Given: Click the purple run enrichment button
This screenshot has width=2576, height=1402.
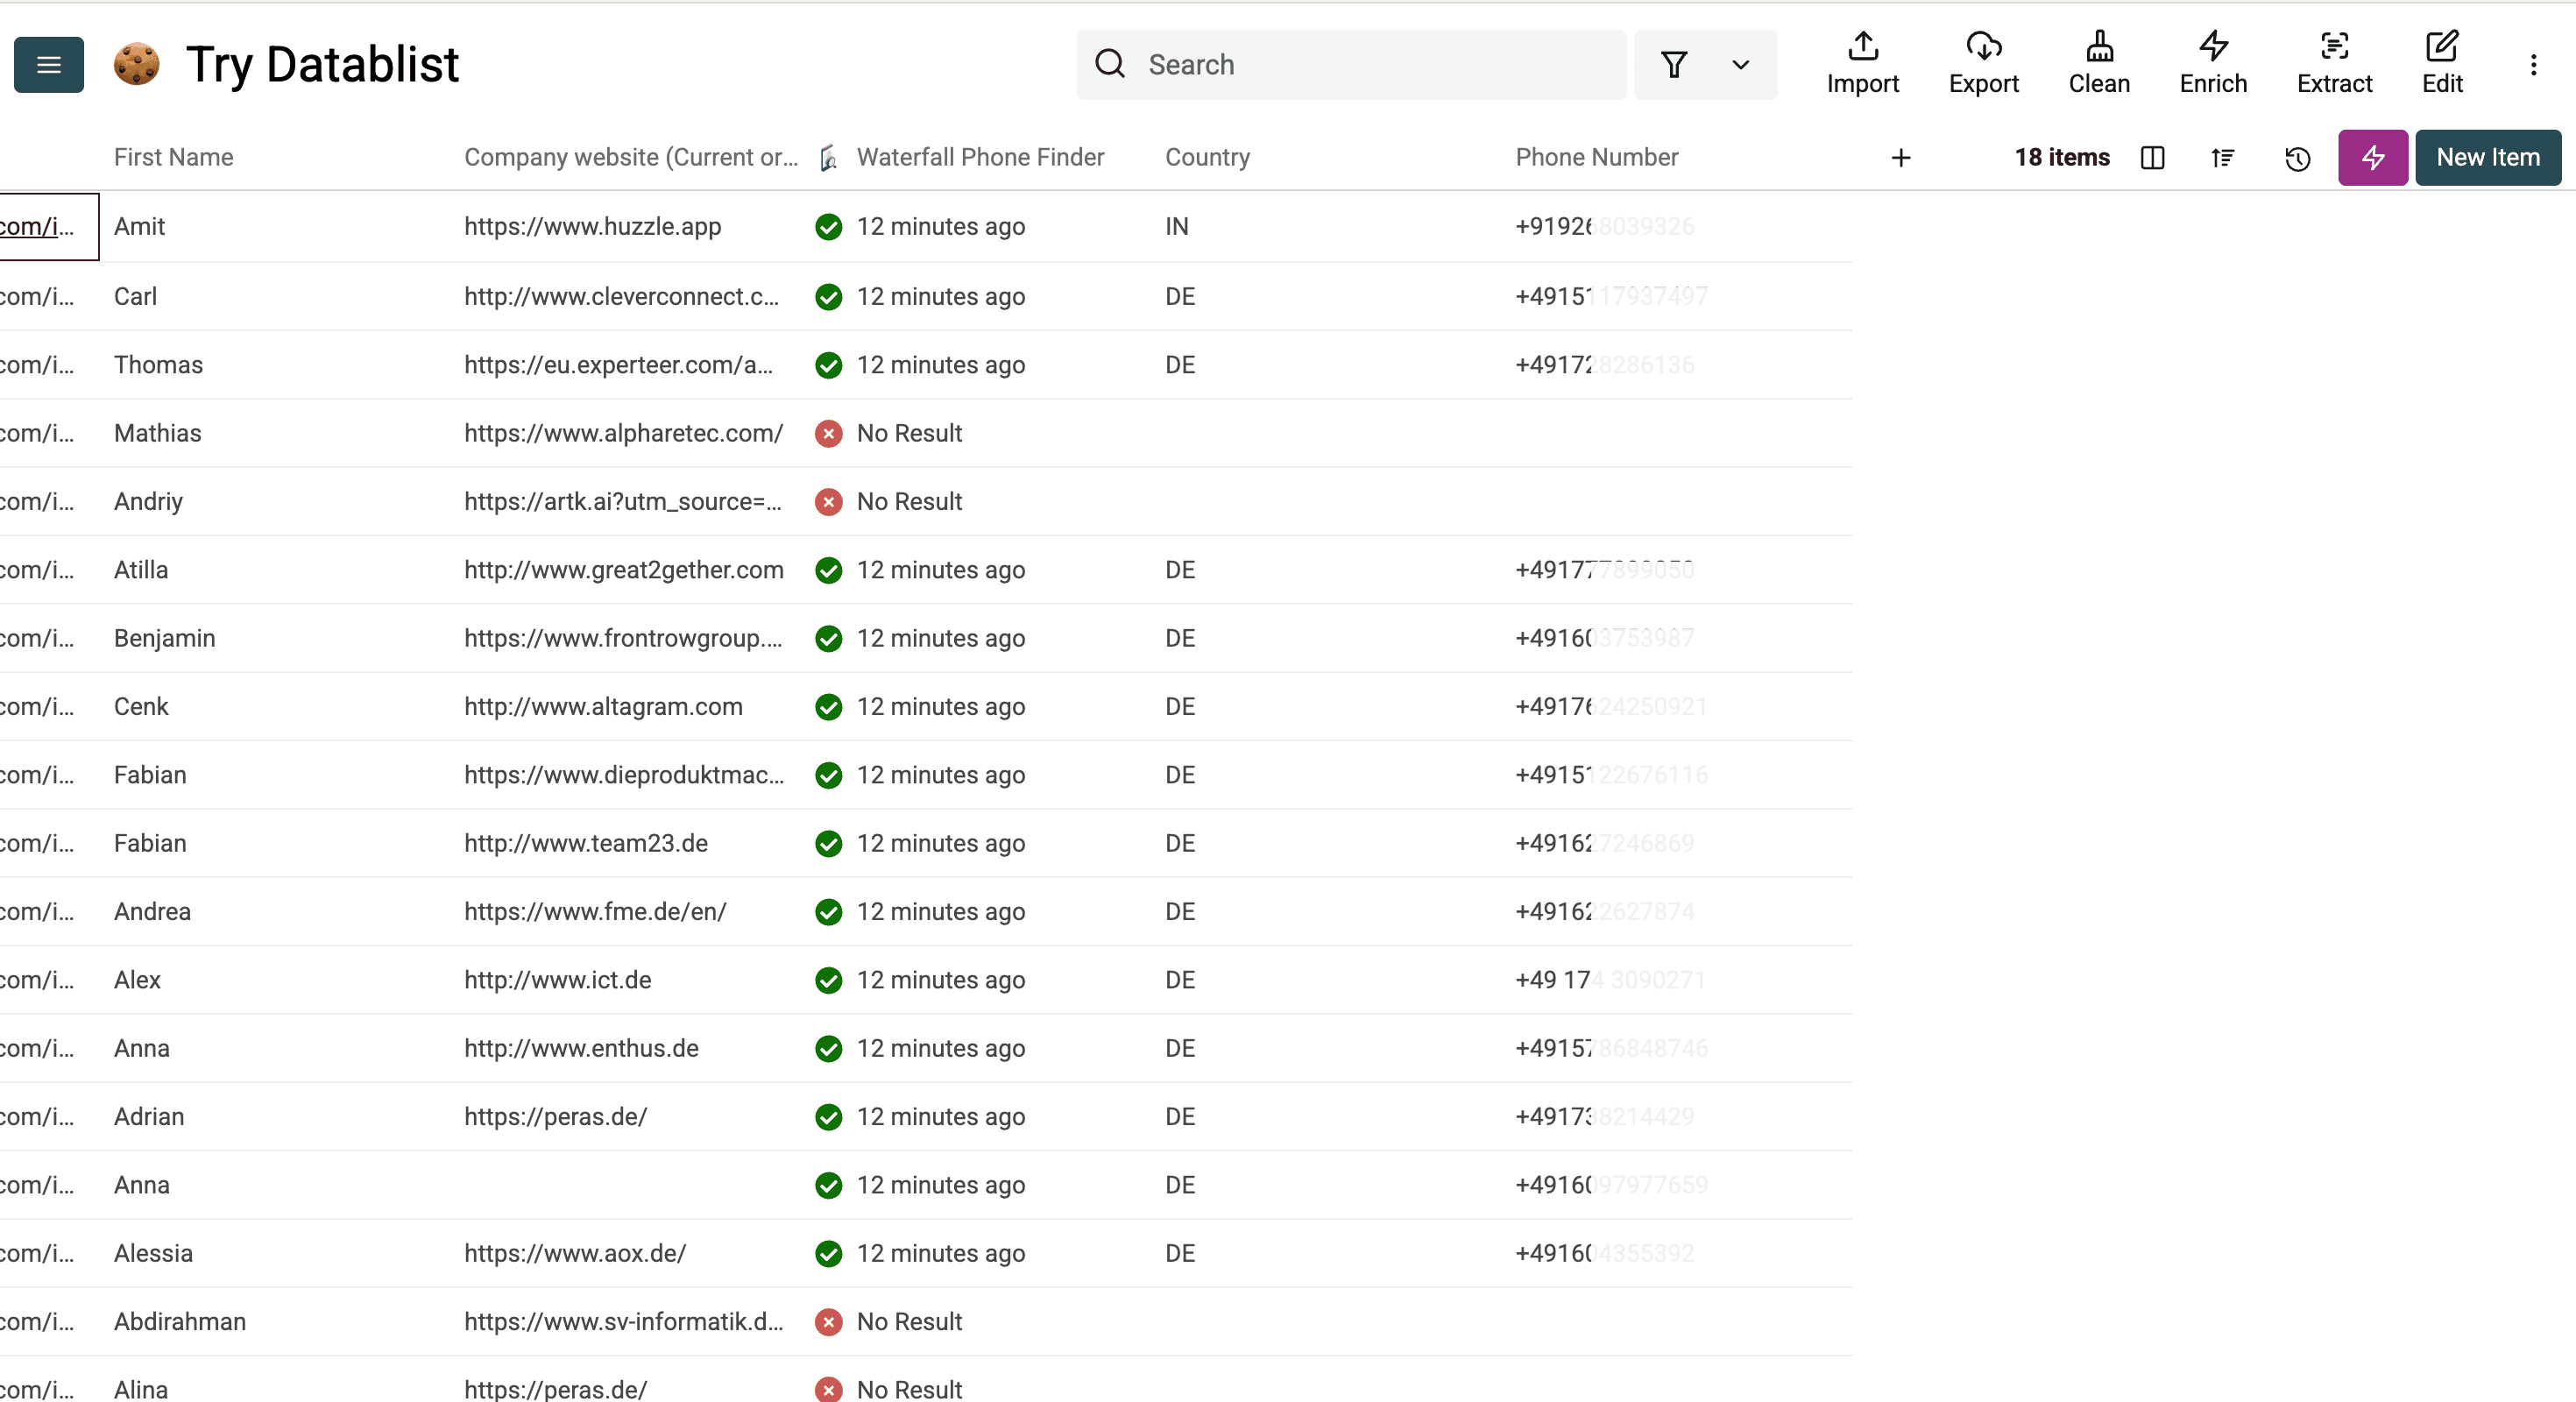Looking at the screenshot, I should 2371,157.
